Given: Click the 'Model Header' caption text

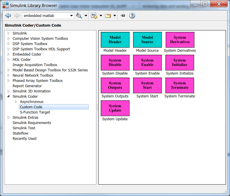Looking at the screenshot, I should pyautogui.click(x=115, y=50).
